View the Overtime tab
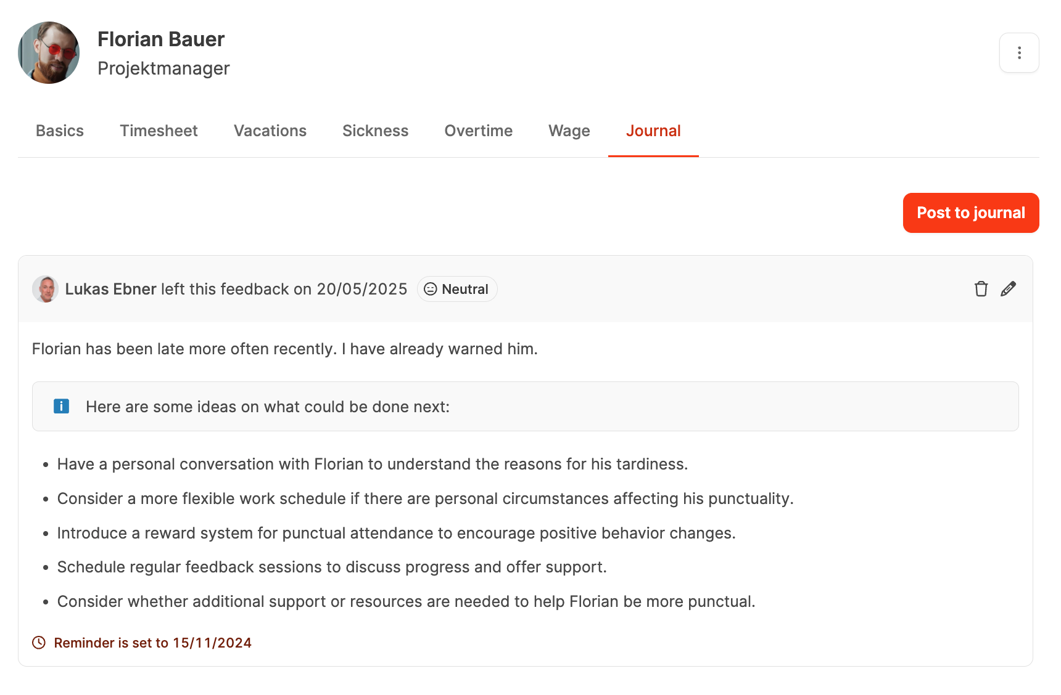This screenshot has width=1061, height=695. point(478,131)
